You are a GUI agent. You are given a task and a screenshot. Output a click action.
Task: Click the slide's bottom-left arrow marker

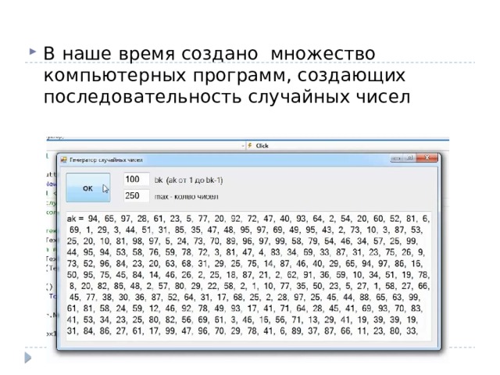(28, 358)
